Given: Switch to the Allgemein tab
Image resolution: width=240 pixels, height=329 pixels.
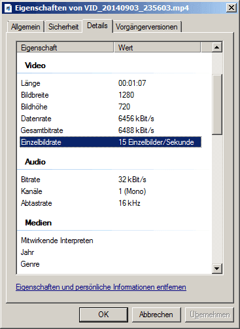Looking at the screenshot, I should (x=26, y=27).
